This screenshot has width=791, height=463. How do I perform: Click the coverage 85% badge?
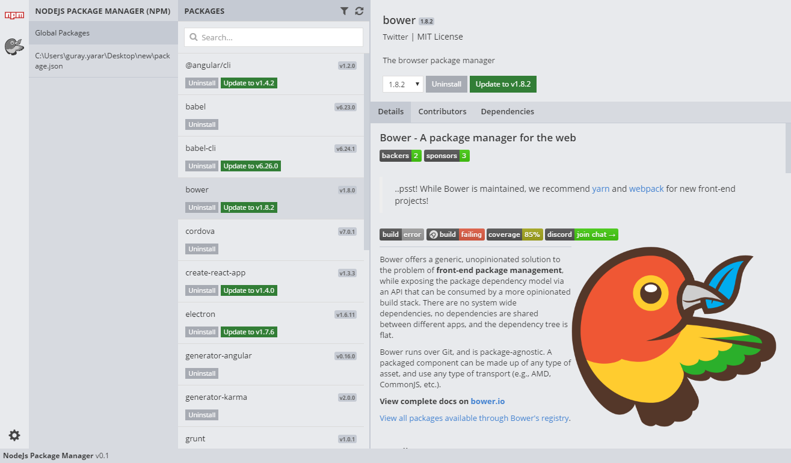click(x=514, y=235)
